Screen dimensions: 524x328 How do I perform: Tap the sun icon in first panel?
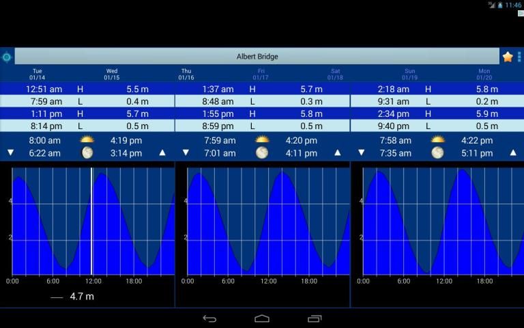pos(87,141)
